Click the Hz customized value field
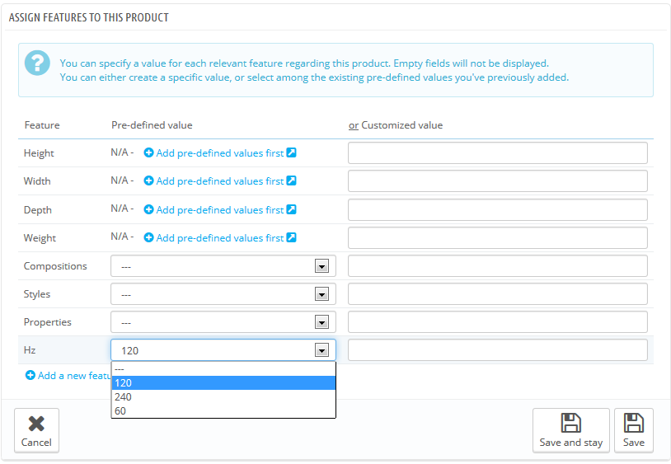 (497, 350)
